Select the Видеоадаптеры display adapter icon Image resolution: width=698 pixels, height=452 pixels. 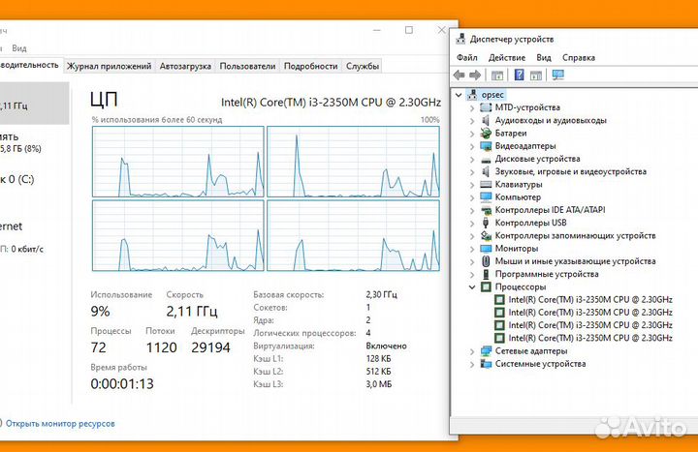pos(486,146)
